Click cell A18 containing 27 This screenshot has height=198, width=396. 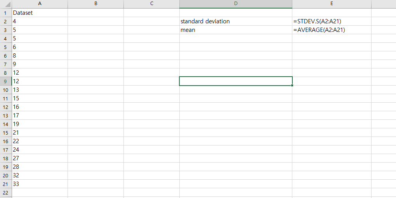coord(40,158)
